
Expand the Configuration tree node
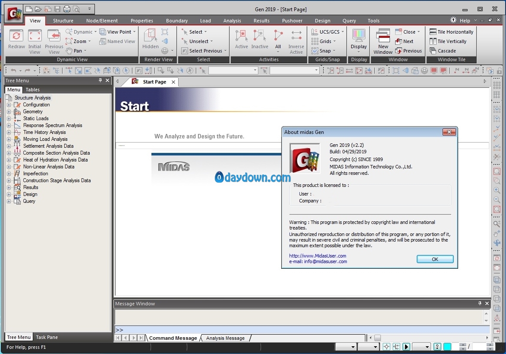pos(9,105)
